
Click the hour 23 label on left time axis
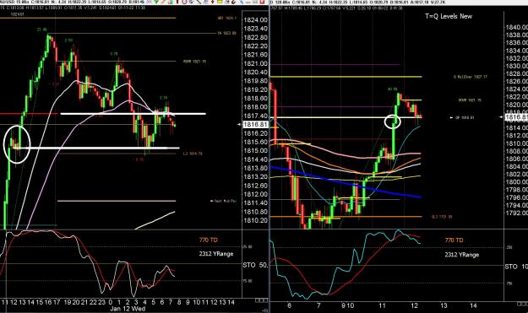(x=101, y=302)
